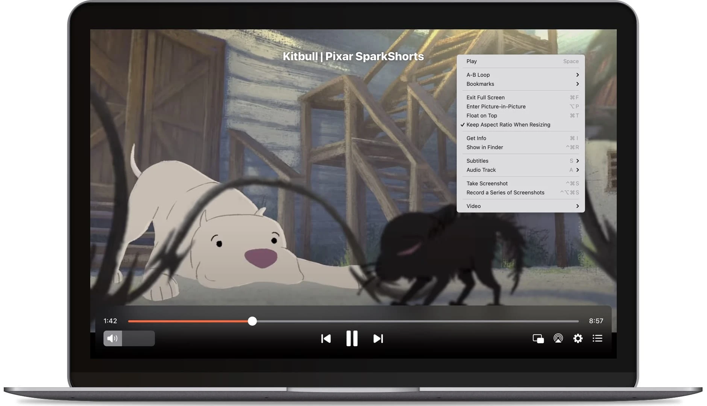Image resolution: width=707 pixels, height=406 pixels.
Task: Click Show in Finder
Action: click(x=485, y=147)
